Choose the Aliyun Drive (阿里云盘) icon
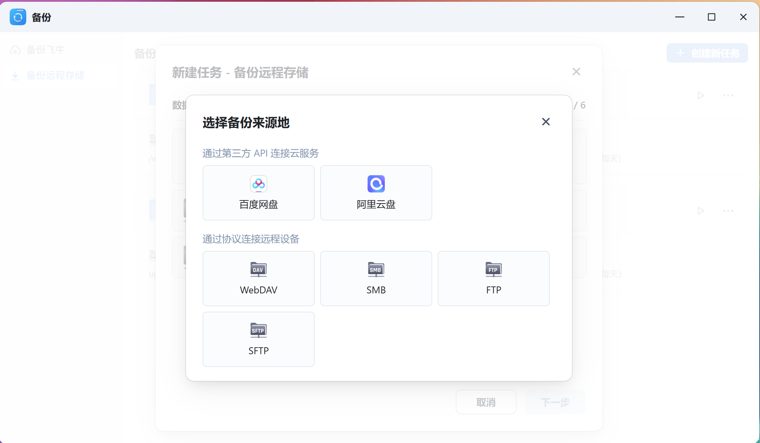The height and width of the screenshot is (443, 760). 376,184
